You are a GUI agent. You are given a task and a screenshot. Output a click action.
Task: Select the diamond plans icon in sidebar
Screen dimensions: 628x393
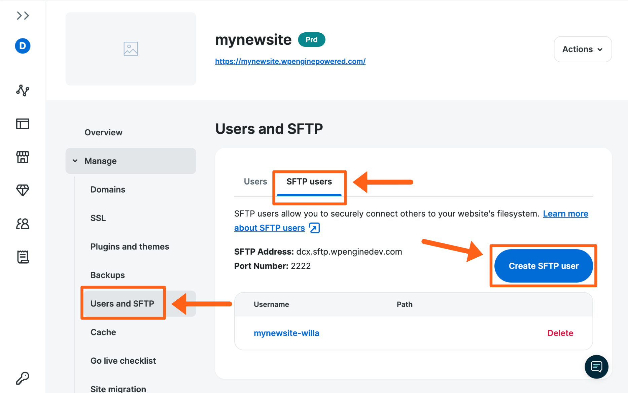coord(22,190)
